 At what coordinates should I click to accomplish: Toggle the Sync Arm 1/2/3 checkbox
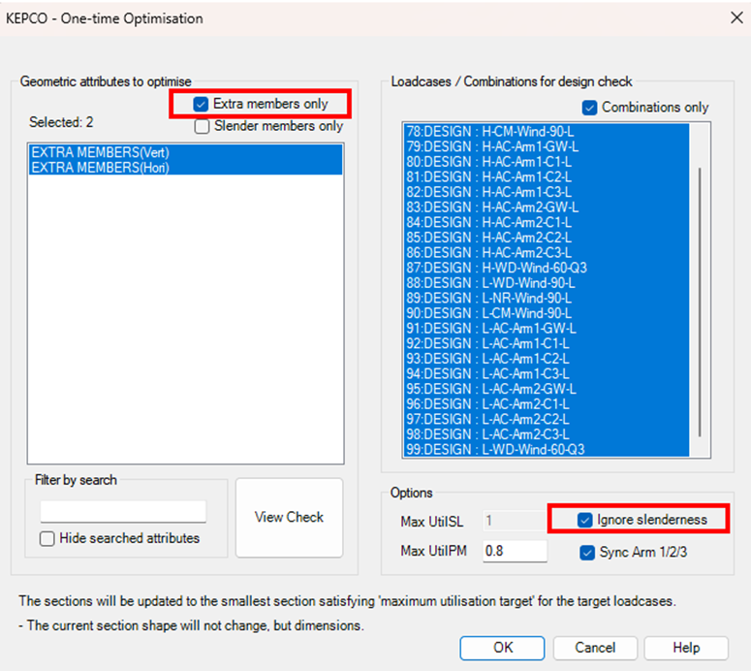coord(585,552)
